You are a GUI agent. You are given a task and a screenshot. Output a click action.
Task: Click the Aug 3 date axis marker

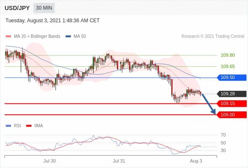click(x=196, y=161)
